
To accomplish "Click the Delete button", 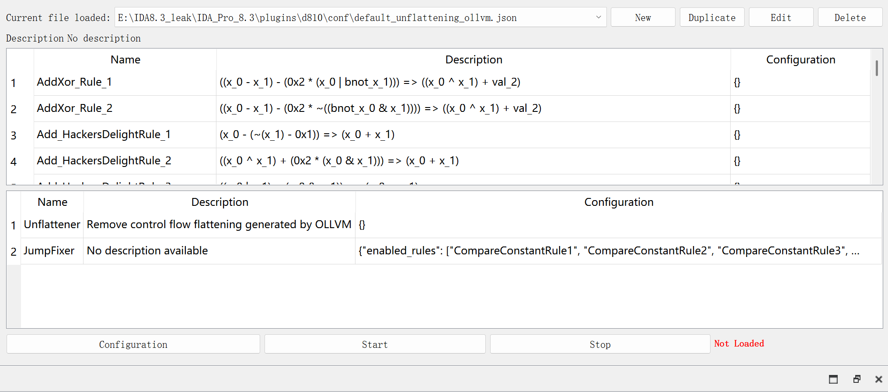I will pyautogui.click(x=850, y=17).
